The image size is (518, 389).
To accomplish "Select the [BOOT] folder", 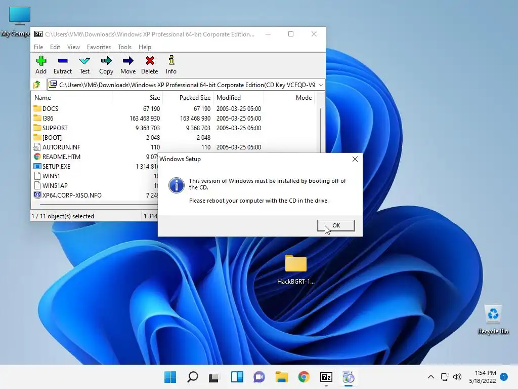I will [48, 137].
